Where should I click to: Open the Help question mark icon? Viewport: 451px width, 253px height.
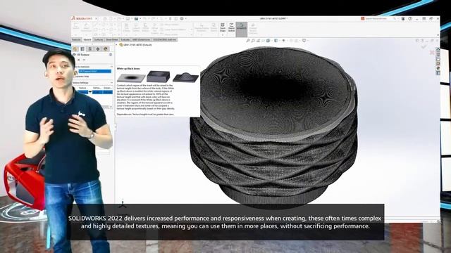pos(410,19)
